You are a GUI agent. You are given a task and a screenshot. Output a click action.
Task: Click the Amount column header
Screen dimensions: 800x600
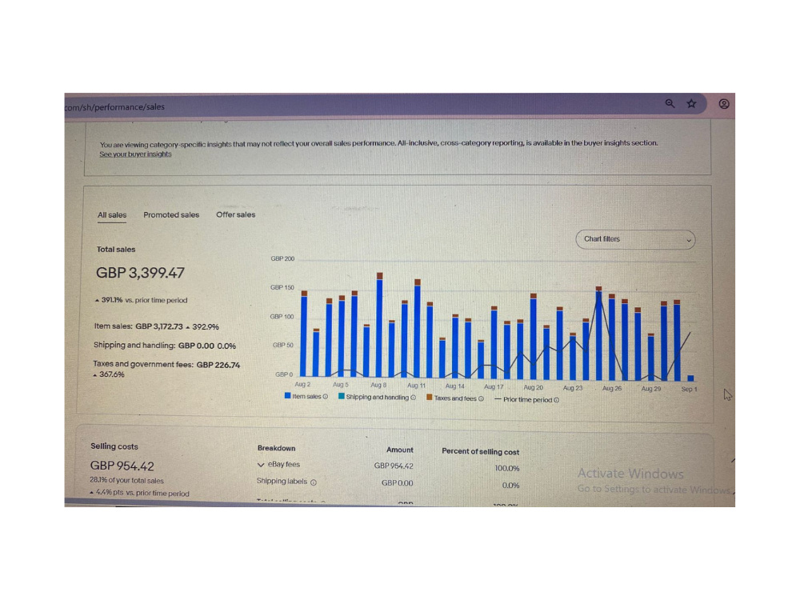coord(399,450)
